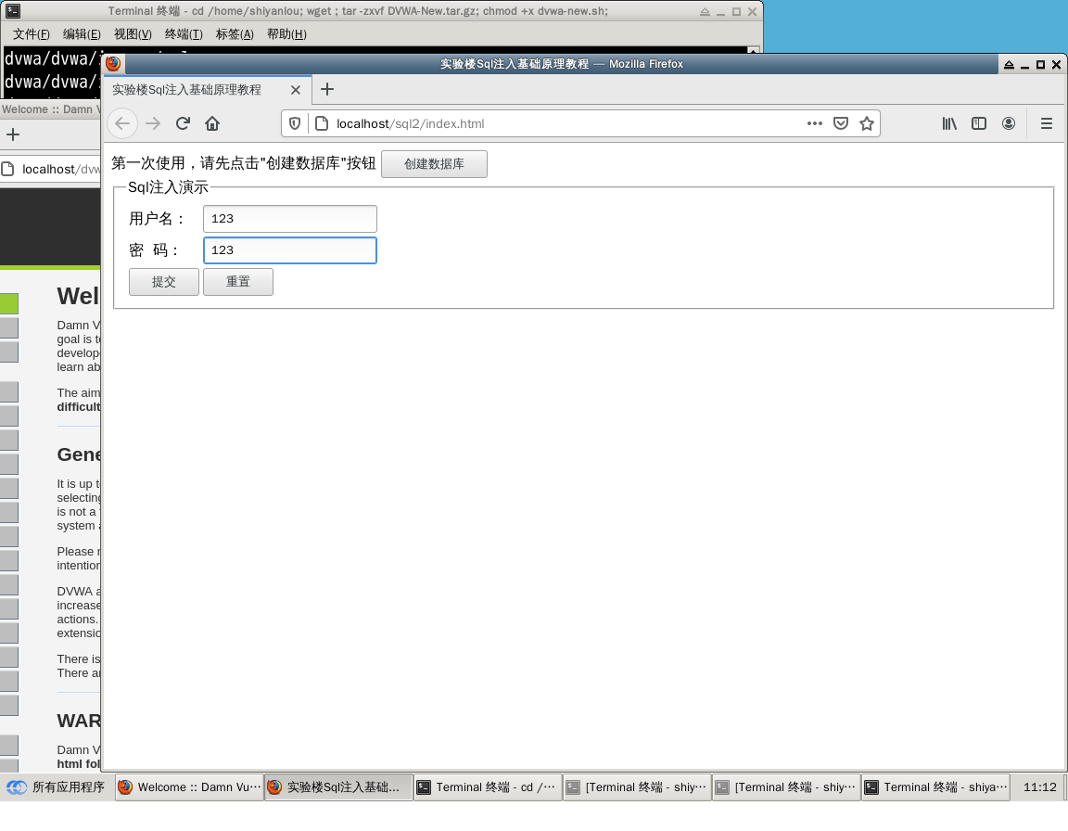Bookmark this page with the star icon
This screenshot has height=831, width=1068.
[x=867, y=123]
